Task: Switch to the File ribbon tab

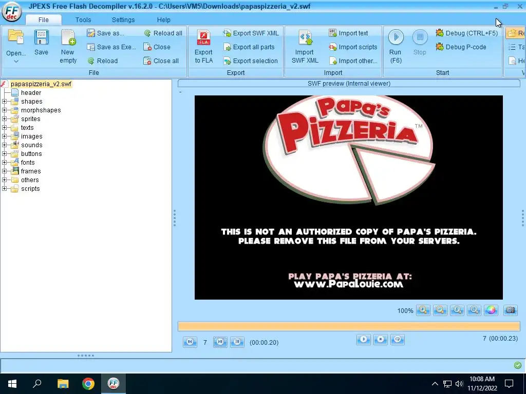Action: [x=43, y=20]
